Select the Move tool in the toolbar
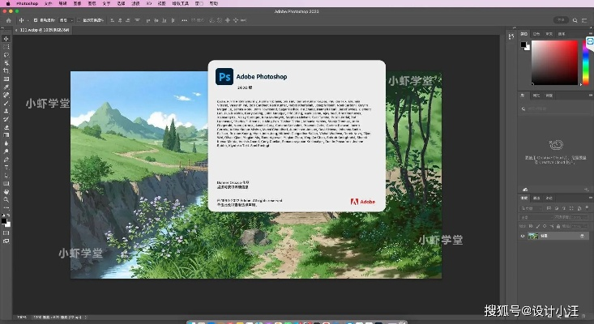 (6, 38)
